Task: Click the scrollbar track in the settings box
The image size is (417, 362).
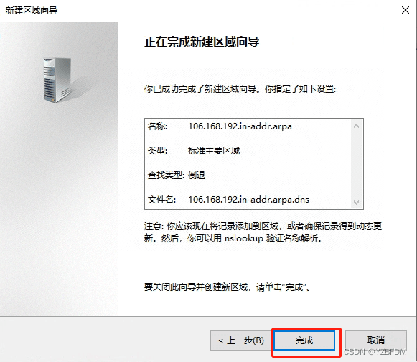Action: 357,164
